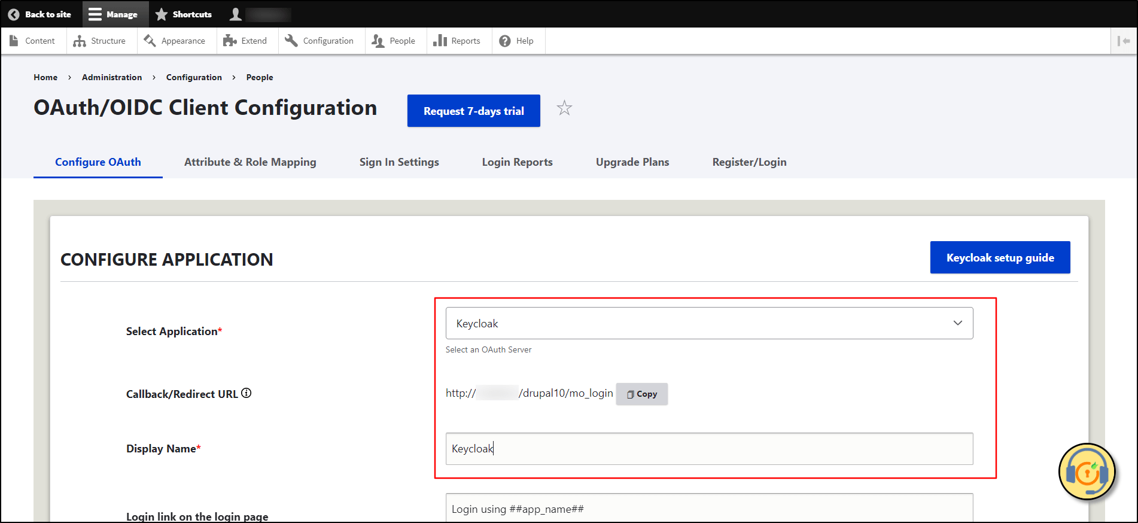Open the People breadcrumb link

(x=260, y=77)
